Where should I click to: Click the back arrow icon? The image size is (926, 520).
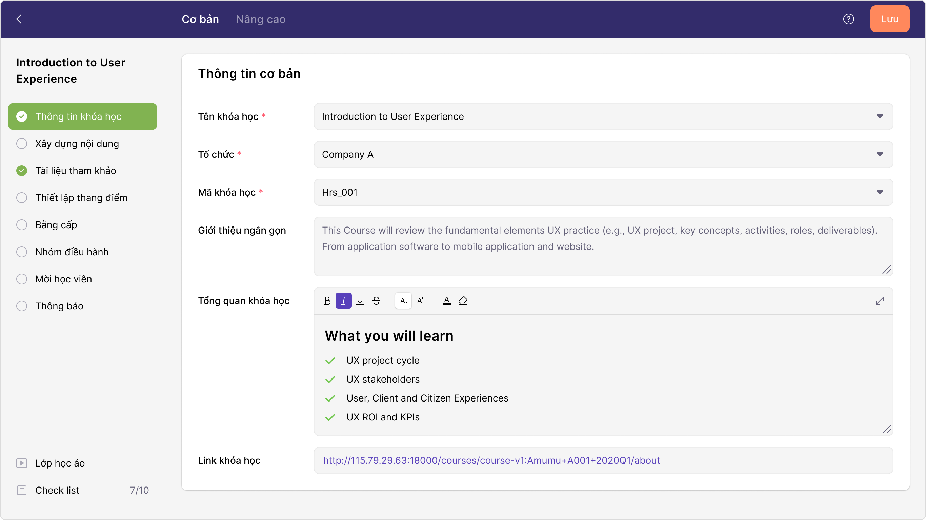(x=22, y=19)
